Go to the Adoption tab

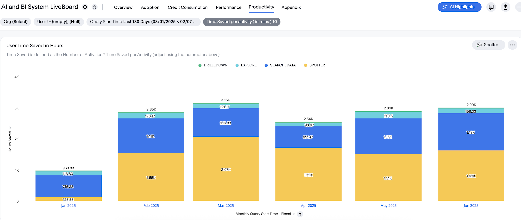[x=150, y=7]
